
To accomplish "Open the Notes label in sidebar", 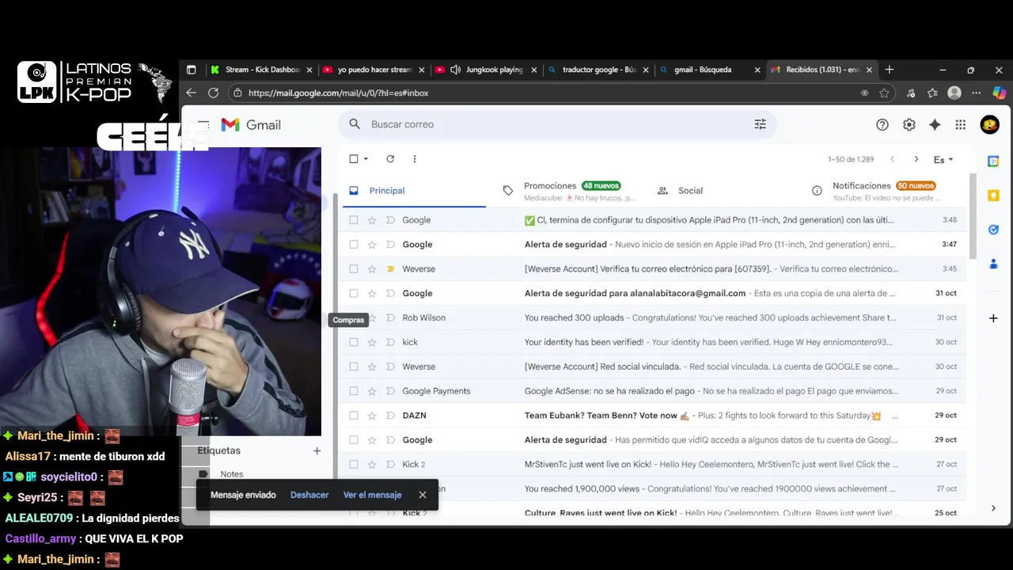I will (x=232, y=474).
